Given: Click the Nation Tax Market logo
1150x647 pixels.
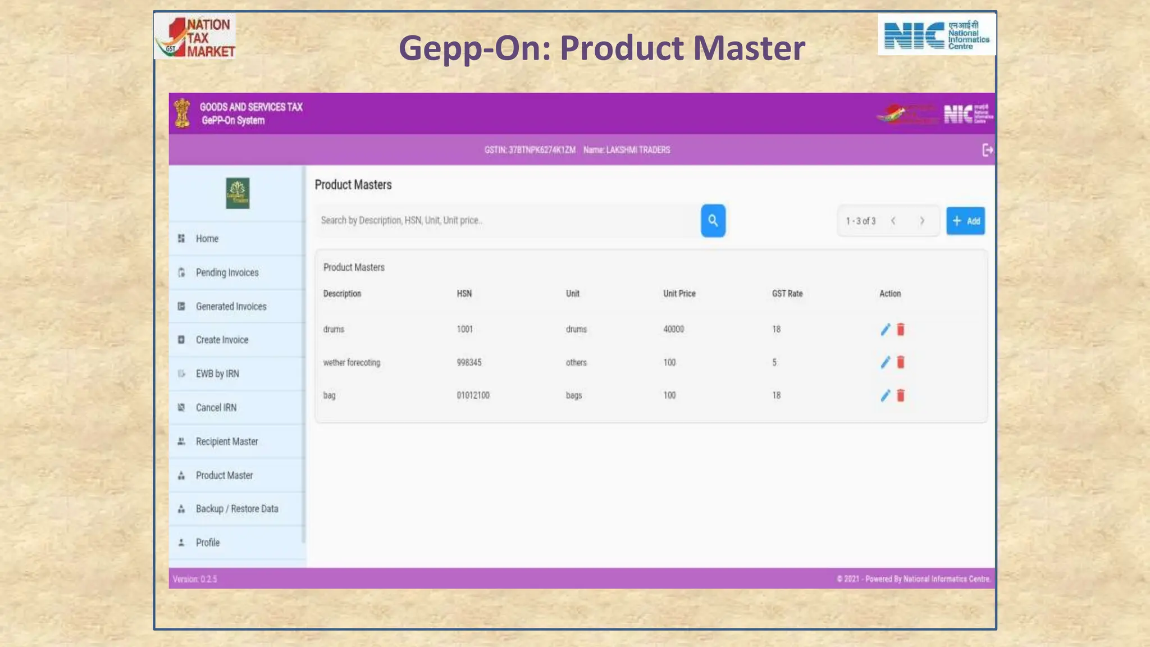Looking at the screenshot, I should (195, 37).
